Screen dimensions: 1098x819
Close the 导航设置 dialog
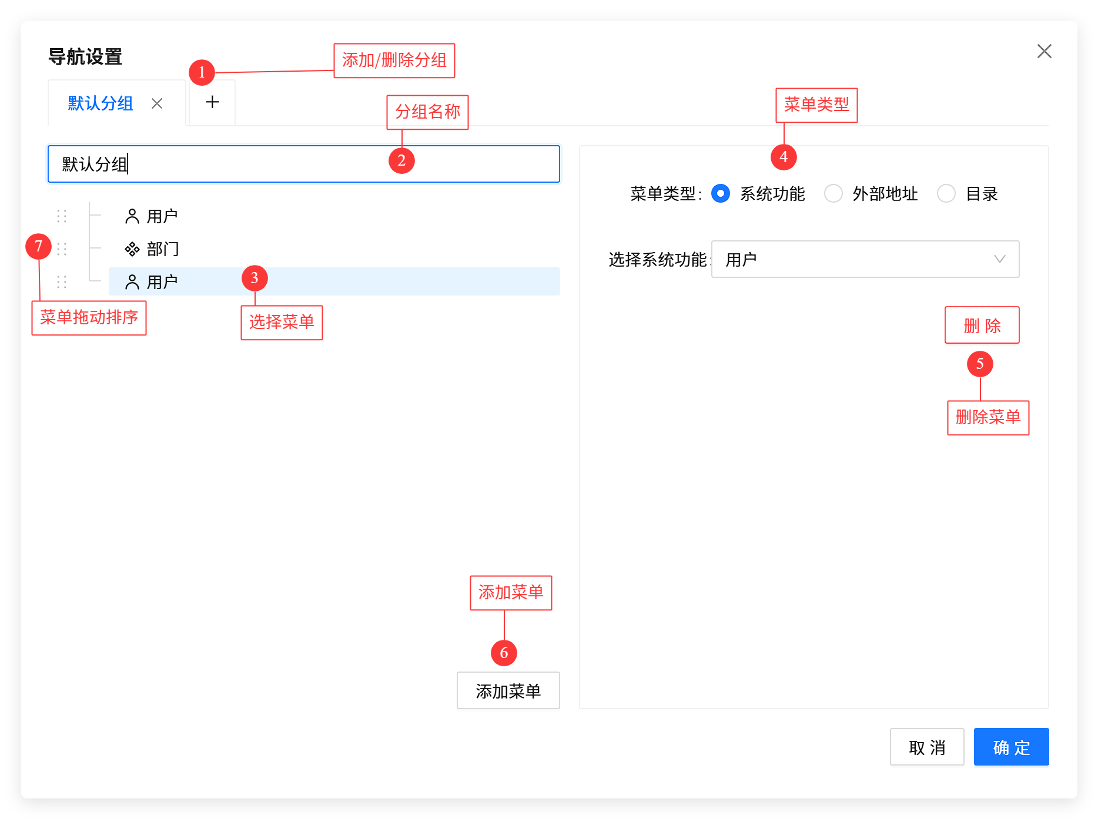[1044, 52]
